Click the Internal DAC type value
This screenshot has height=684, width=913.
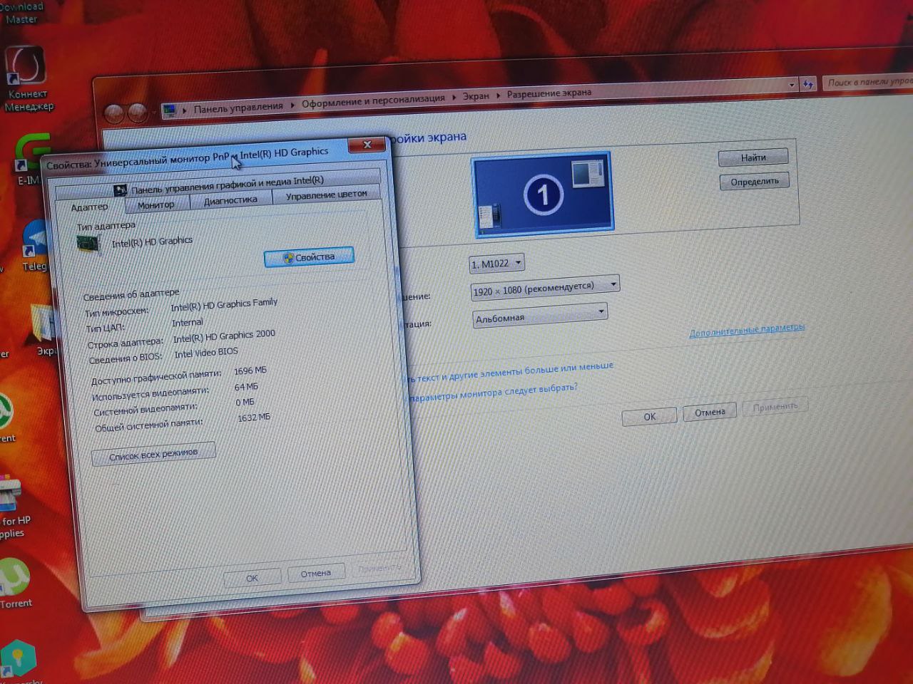click(187, 323)
